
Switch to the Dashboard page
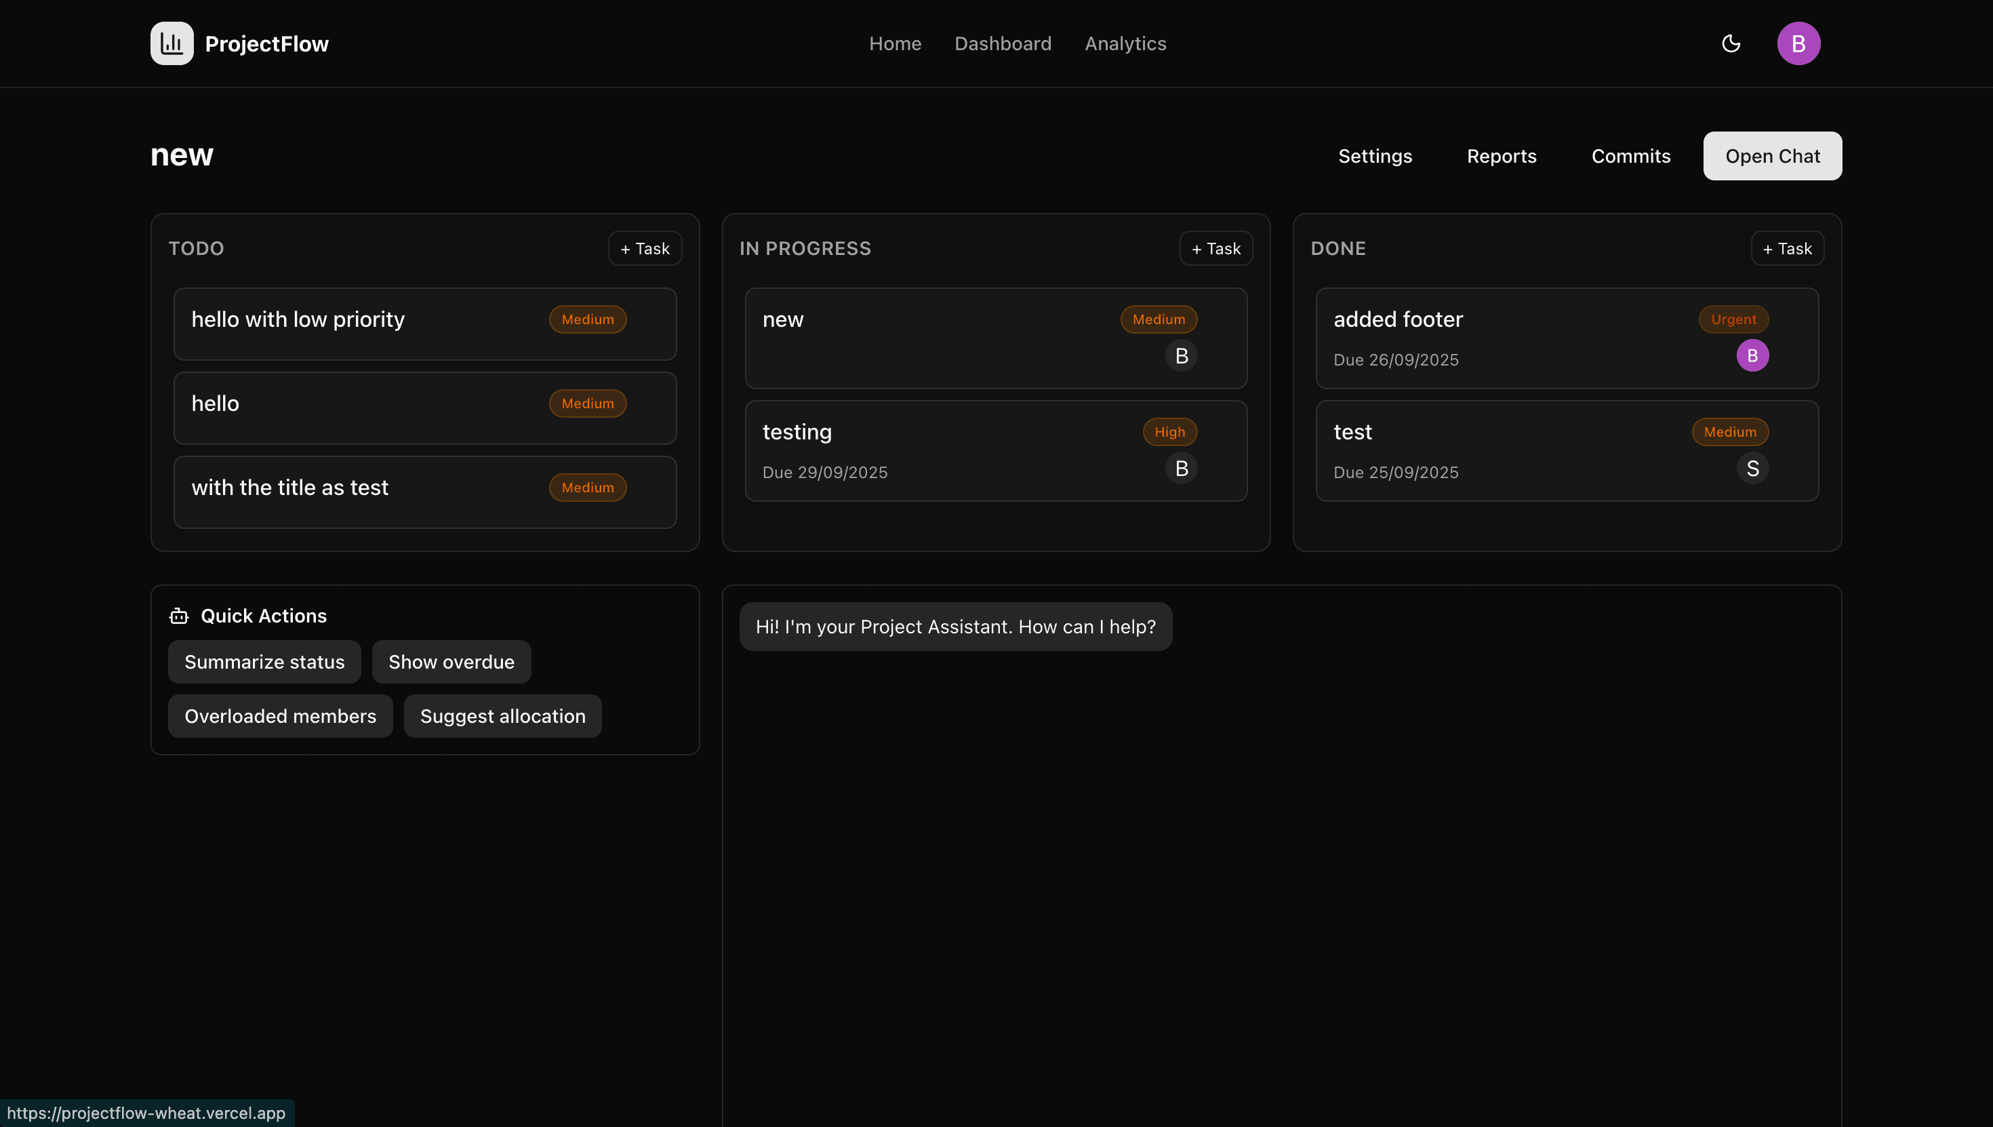click(1003, 43)
